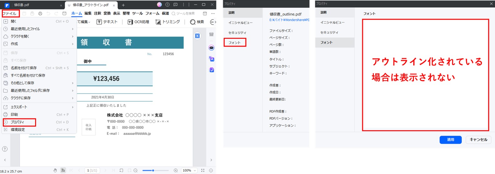Expand その他として保存 submenu
Viewport: 495px width, 174px height.
click(x=39, y=83)
